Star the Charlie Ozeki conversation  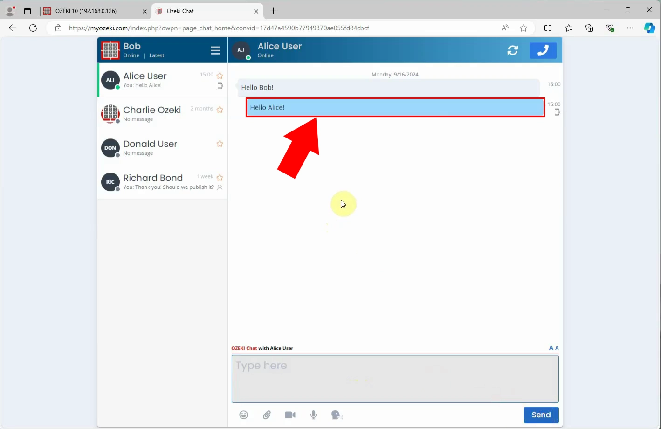pos(220,110)
